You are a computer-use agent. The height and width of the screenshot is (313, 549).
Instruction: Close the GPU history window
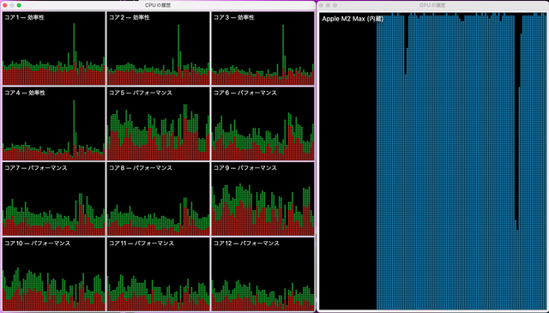point(321,5)
